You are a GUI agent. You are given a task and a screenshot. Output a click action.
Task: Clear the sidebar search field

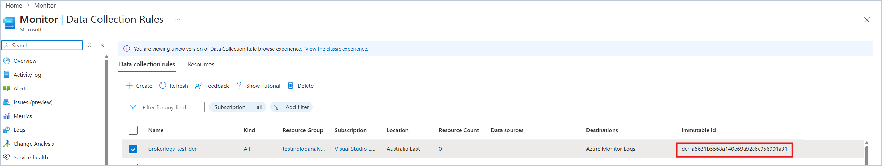(89, 45)
